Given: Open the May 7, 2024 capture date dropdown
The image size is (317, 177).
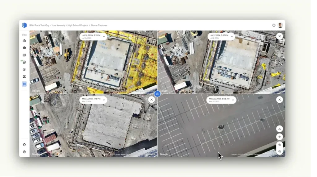Looking at the screenshot, I should click(93, 100).
